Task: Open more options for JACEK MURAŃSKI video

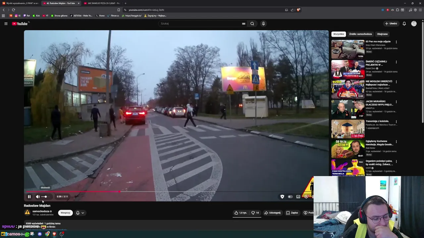Action: [x=396, y=102]
